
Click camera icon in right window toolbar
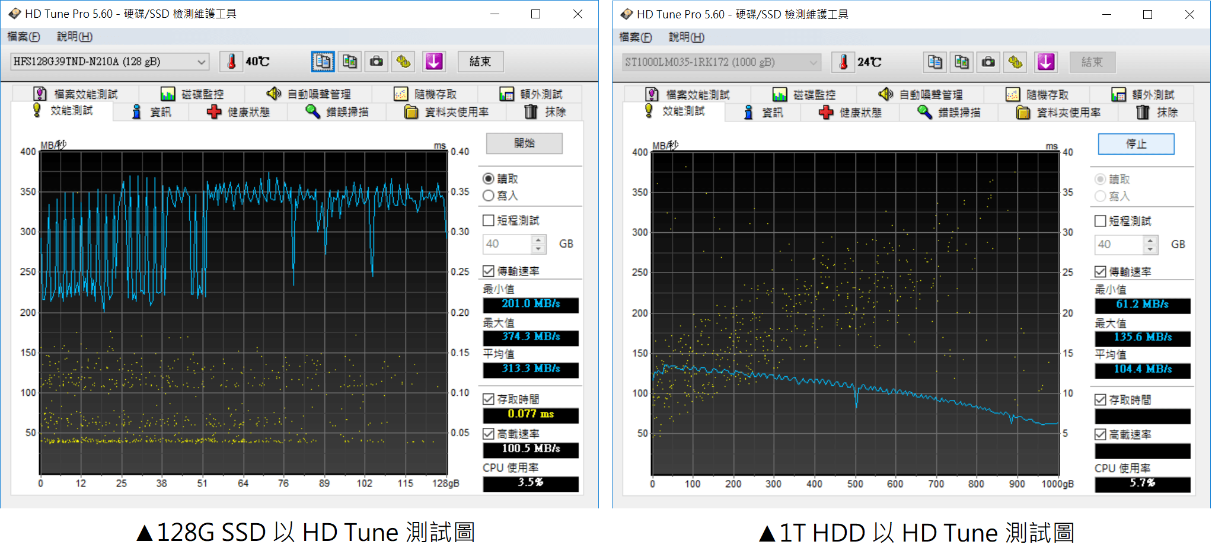pos(988,62)
